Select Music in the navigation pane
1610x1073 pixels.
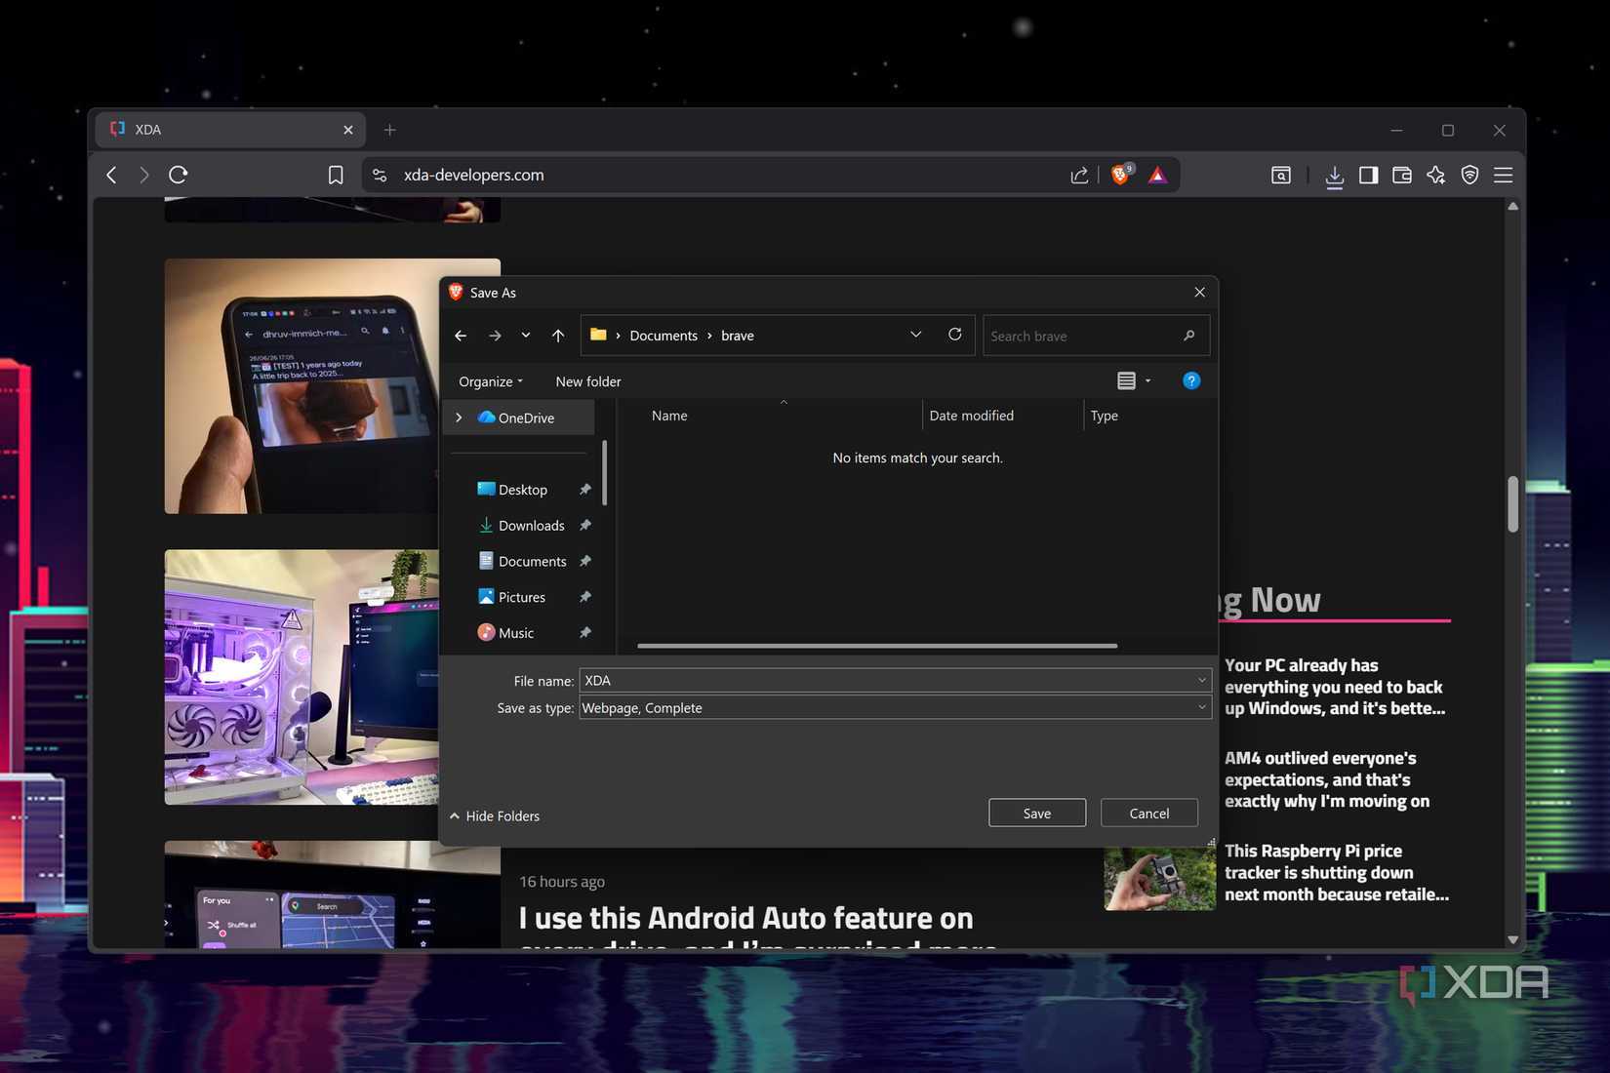pos(515,633)
